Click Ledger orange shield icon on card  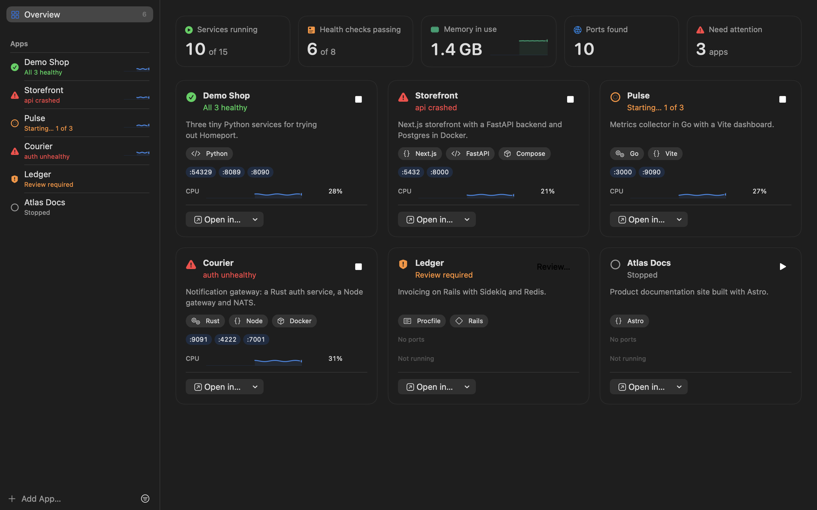tap(403, 264)
